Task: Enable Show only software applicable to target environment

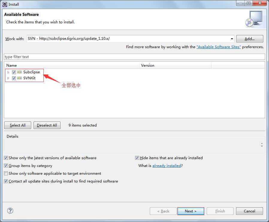Action: click(6, 173)
